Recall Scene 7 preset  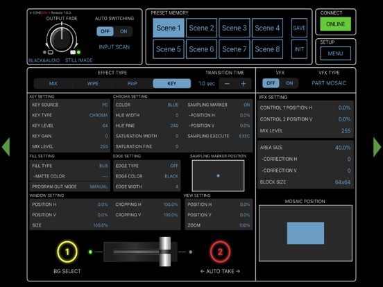point(235,49)
